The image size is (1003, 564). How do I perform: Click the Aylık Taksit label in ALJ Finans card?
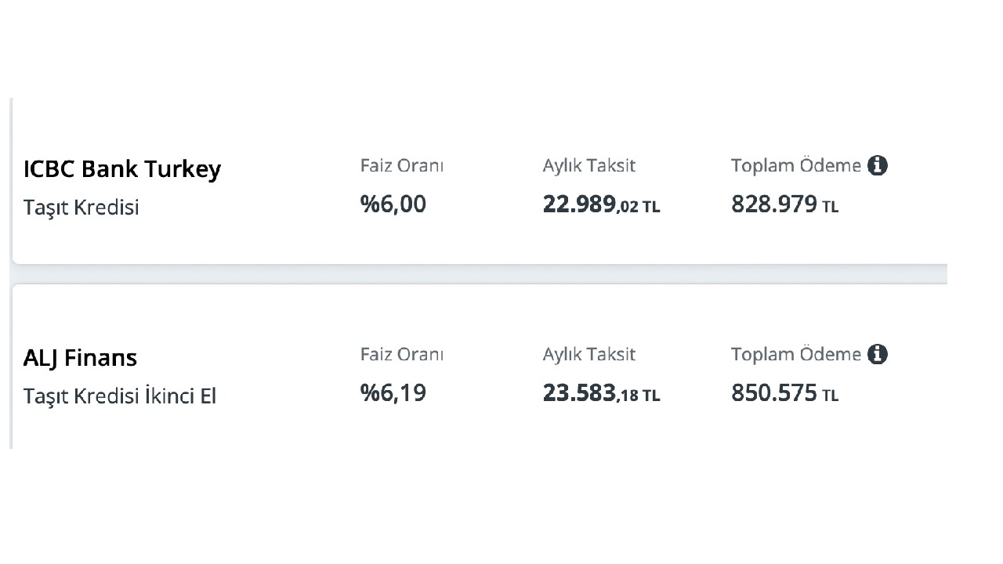588,355
